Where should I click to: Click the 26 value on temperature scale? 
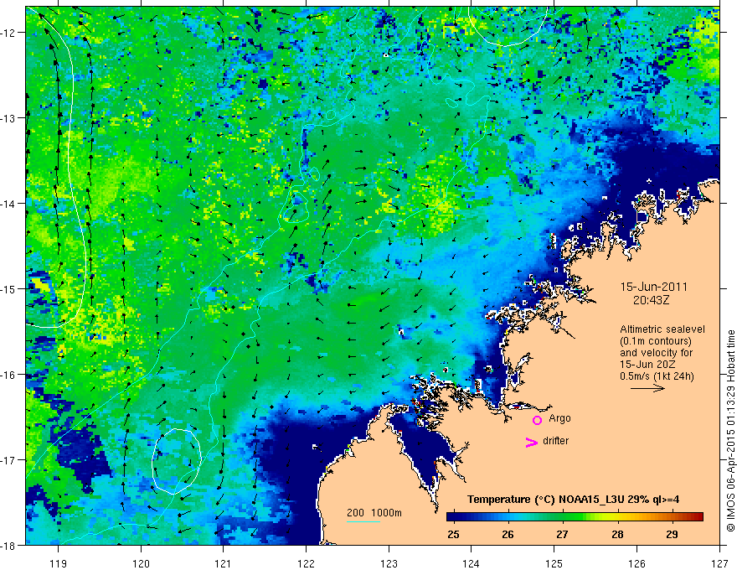508,535
